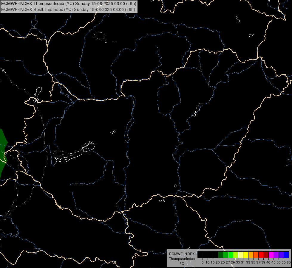Click the legend scale value 50
Image resolution: width=292 pixels, height=268 pixels.
279,262
